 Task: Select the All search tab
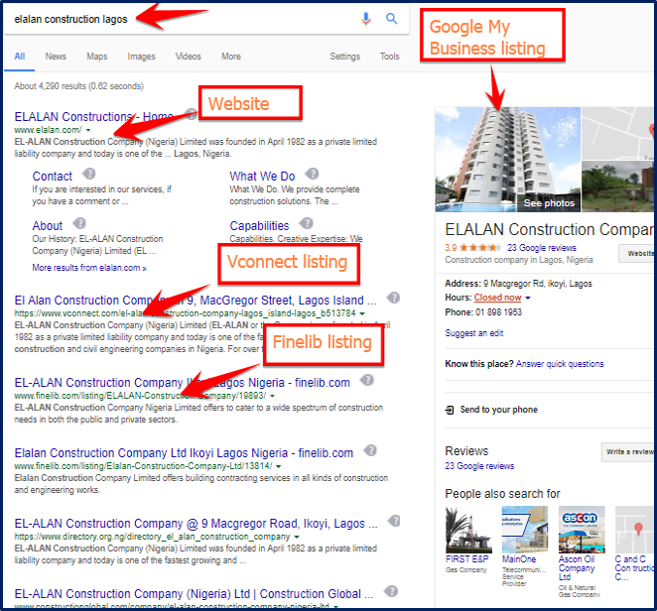pyautogui.click(x=20, y=57)
